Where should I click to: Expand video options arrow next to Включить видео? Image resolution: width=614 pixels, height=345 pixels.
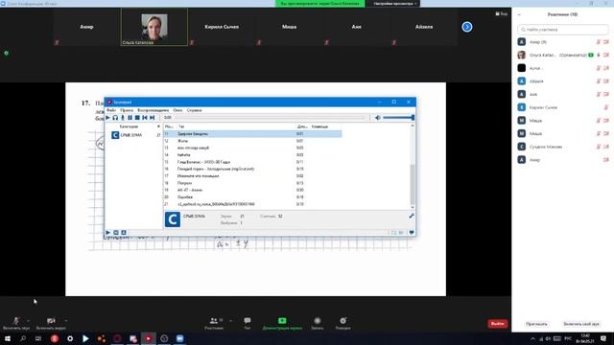pyautogui.click(x=65, y=321)
